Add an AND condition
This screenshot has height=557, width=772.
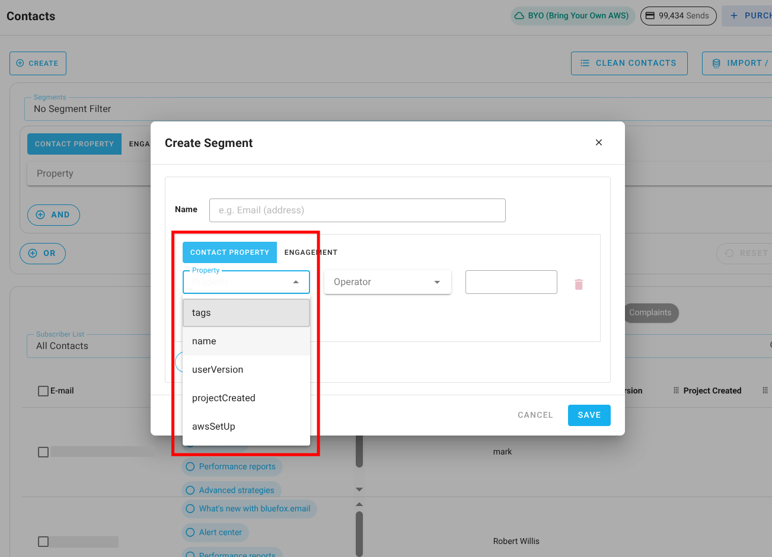coord(53,215)
